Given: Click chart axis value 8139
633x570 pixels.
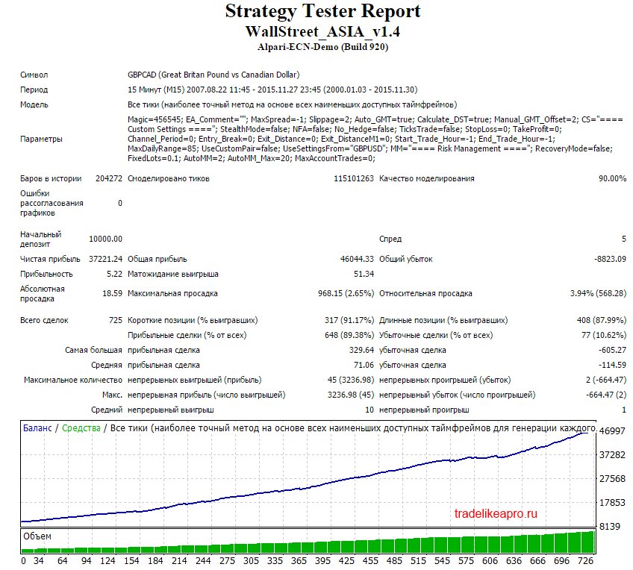Looking at the screenshot, I should [x=610, y=526].
